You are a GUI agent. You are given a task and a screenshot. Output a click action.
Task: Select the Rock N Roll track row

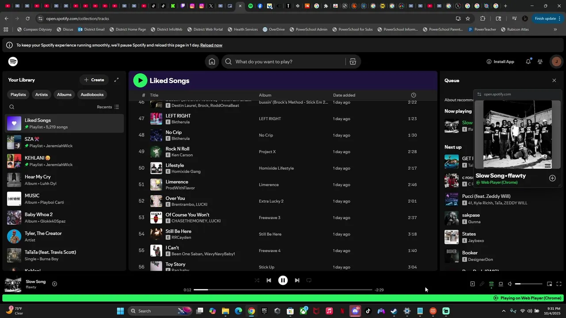(x=283, y=151)
